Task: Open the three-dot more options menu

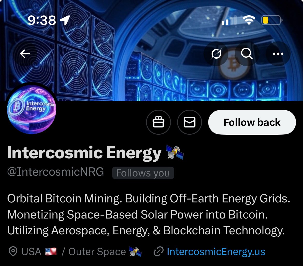Action: pyautogui.click(x=278, y=54)
